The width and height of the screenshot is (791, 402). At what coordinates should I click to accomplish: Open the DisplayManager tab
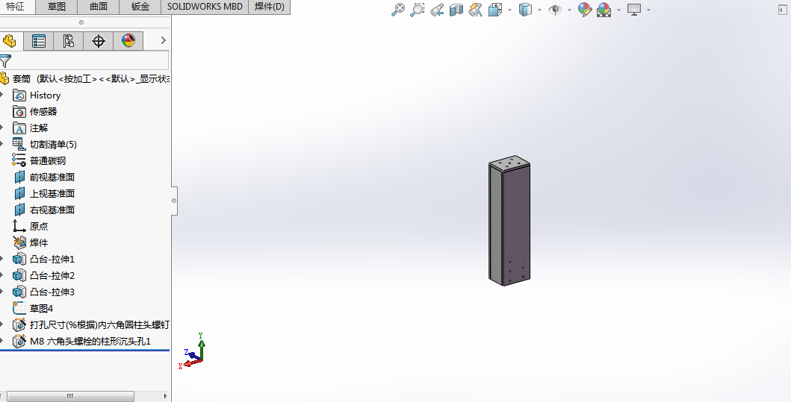coord(128,41)
